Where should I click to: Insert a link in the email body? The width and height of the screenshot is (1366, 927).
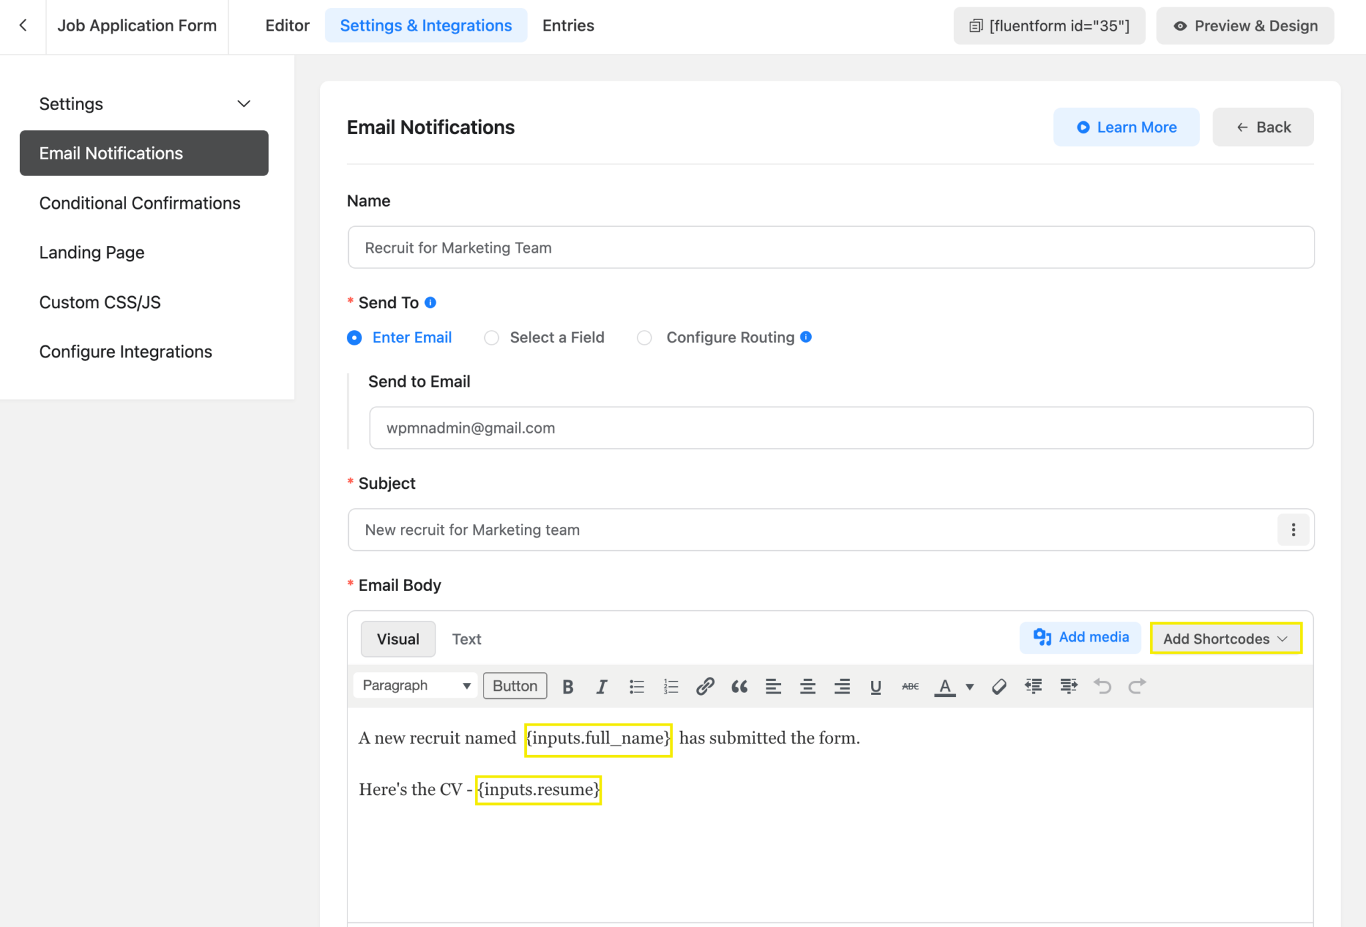pos(705,686)
